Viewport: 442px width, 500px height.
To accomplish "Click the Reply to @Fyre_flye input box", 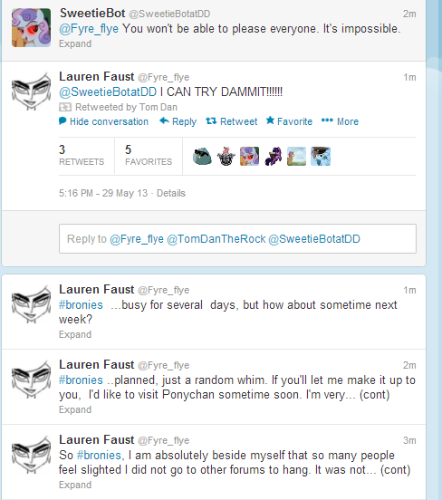I will click(237, 239).
